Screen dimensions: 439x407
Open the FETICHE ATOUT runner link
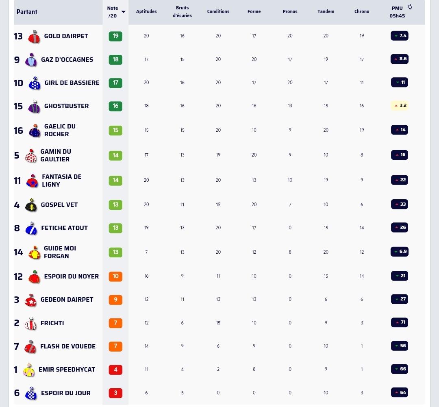64,228
